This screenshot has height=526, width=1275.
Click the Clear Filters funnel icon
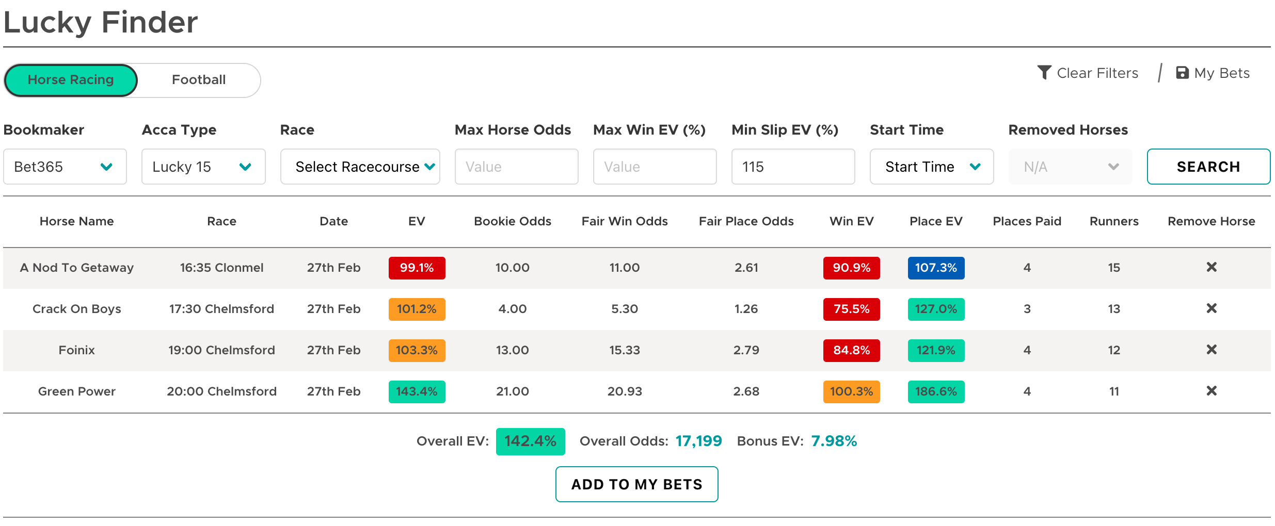1044,73
